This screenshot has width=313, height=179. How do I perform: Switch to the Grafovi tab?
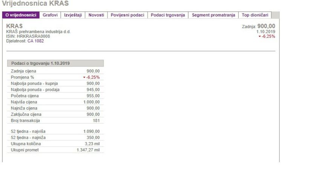click(x=50, y=15)
